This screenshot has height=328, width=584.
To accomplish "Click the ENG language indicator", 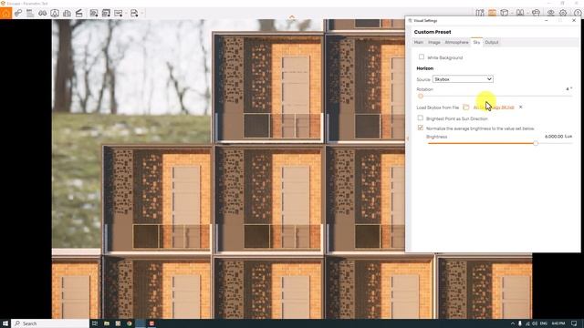I will (544, 323).
